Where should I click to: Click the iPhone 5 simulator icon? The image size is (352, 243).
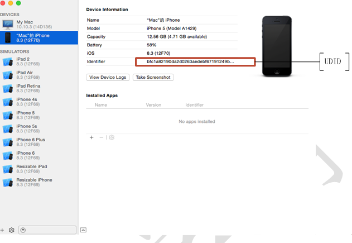pos(8,115)
